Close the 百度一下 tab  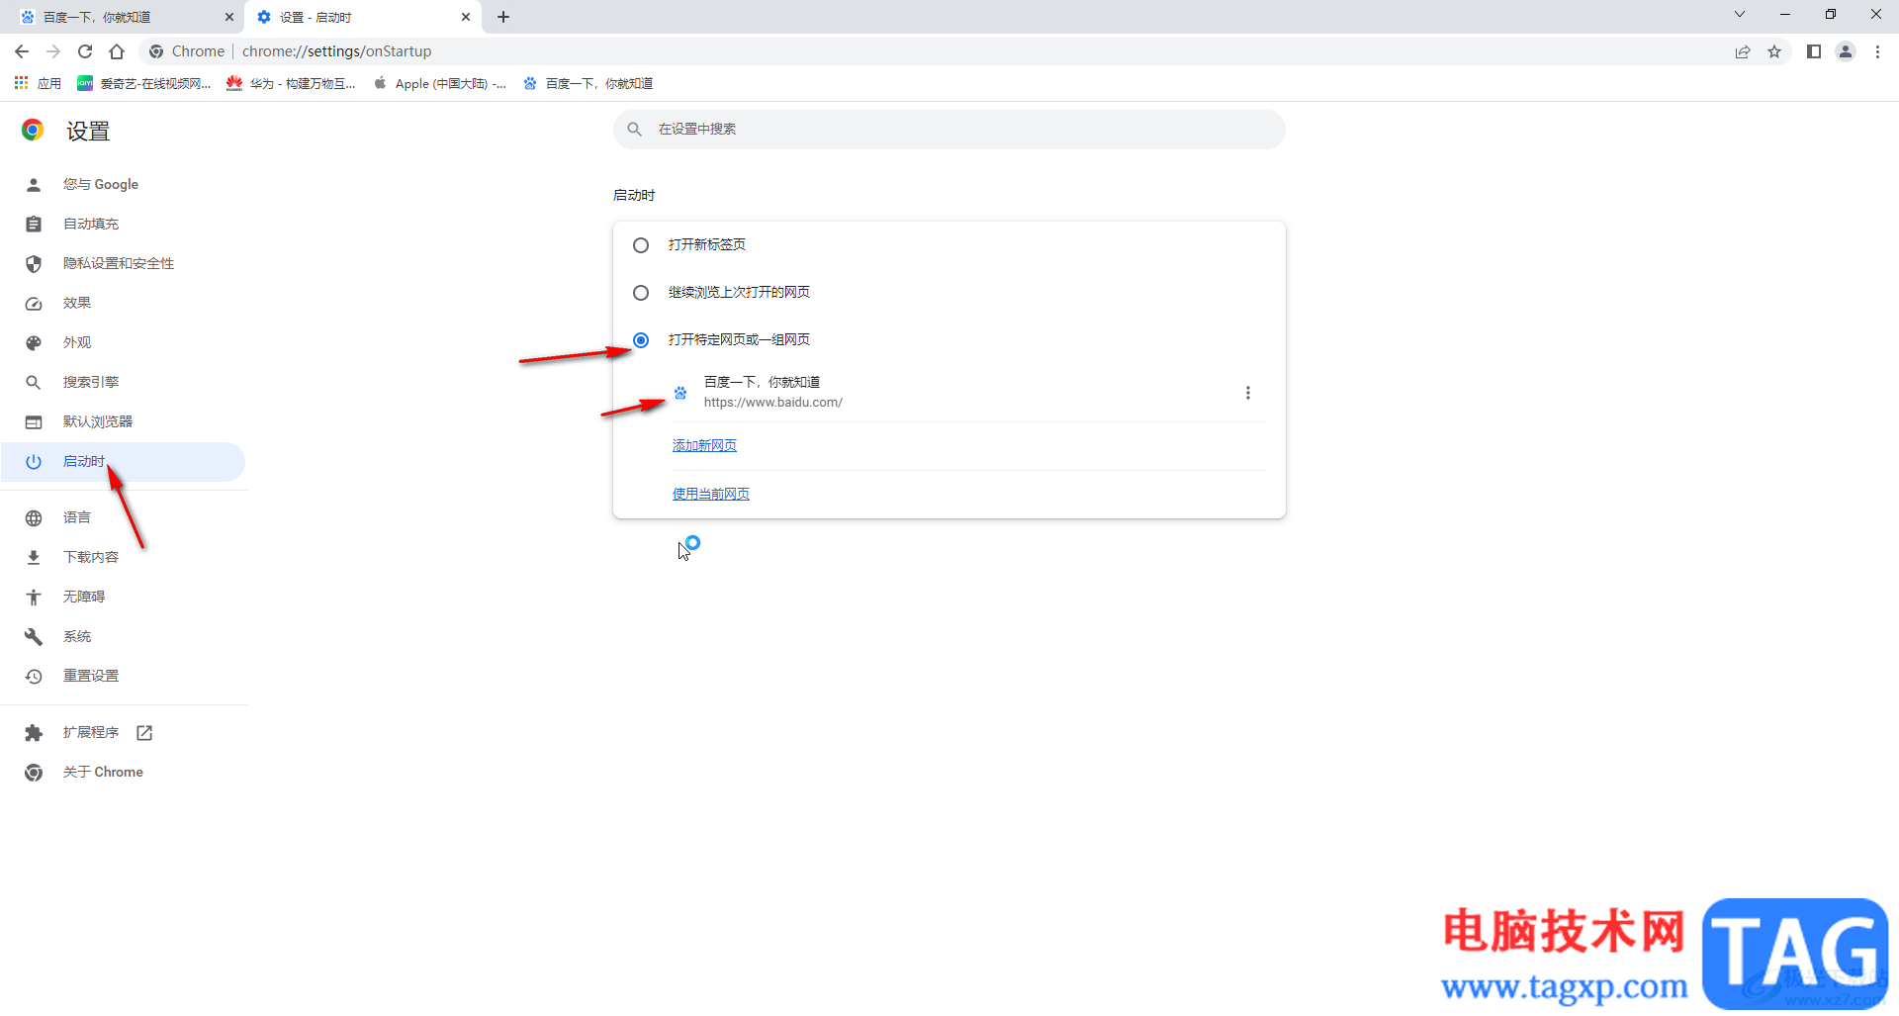(x=229, y=17)
